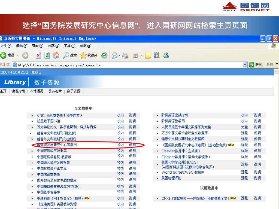Open the 帮助(H) menu

pos(85,46)
